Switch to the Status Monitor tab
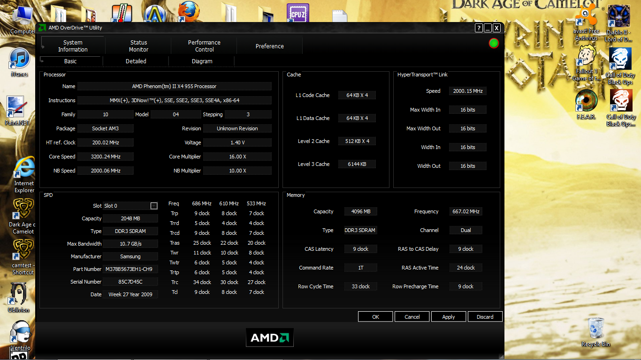Image resolution: width=641 pixels, height=360 pixels. [138, 46]
